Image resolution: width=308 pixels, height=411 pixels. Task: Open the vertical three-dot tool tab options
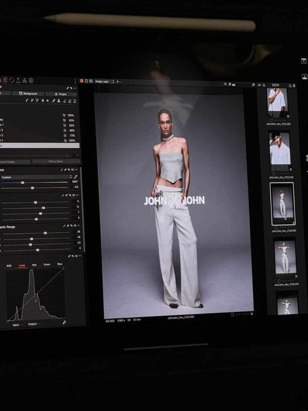click(x=75, y=81)
